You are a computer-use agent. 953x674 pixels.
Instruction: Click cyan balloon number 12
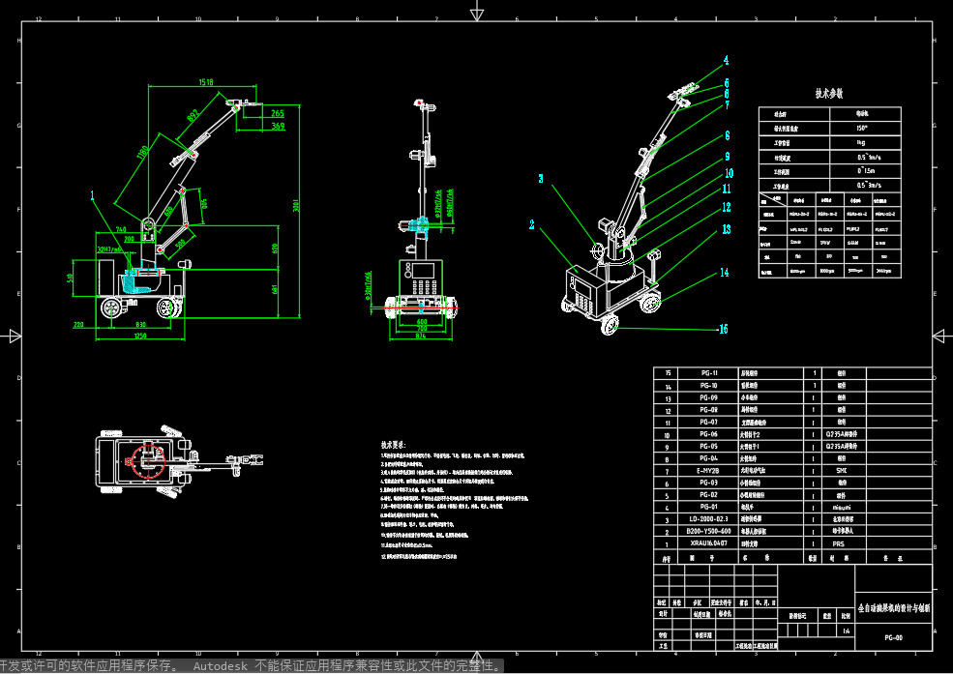[x=727, y=207]
